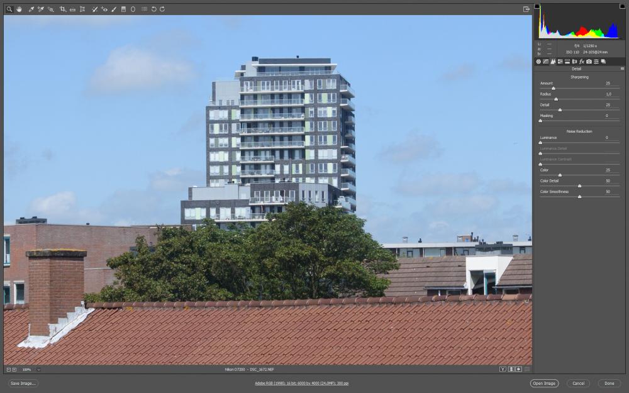
Task: Open the zoom level dropdown
Action: click(38, 369)
